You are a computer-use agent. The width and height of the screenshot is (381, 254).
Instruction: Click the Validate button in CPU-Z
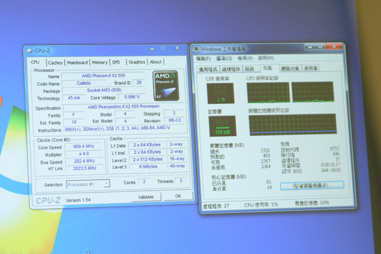[146, 197]
